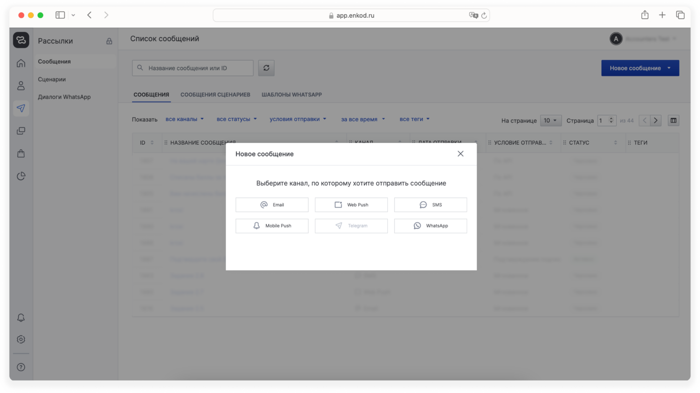Screen dimensions: 700x393
Task: Click the message name or ID search field
Action: [198, 68]
